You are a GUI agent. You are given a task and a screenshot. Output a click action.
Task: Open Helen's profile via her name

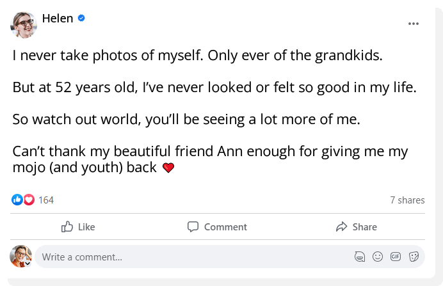(x=58, y=19)
